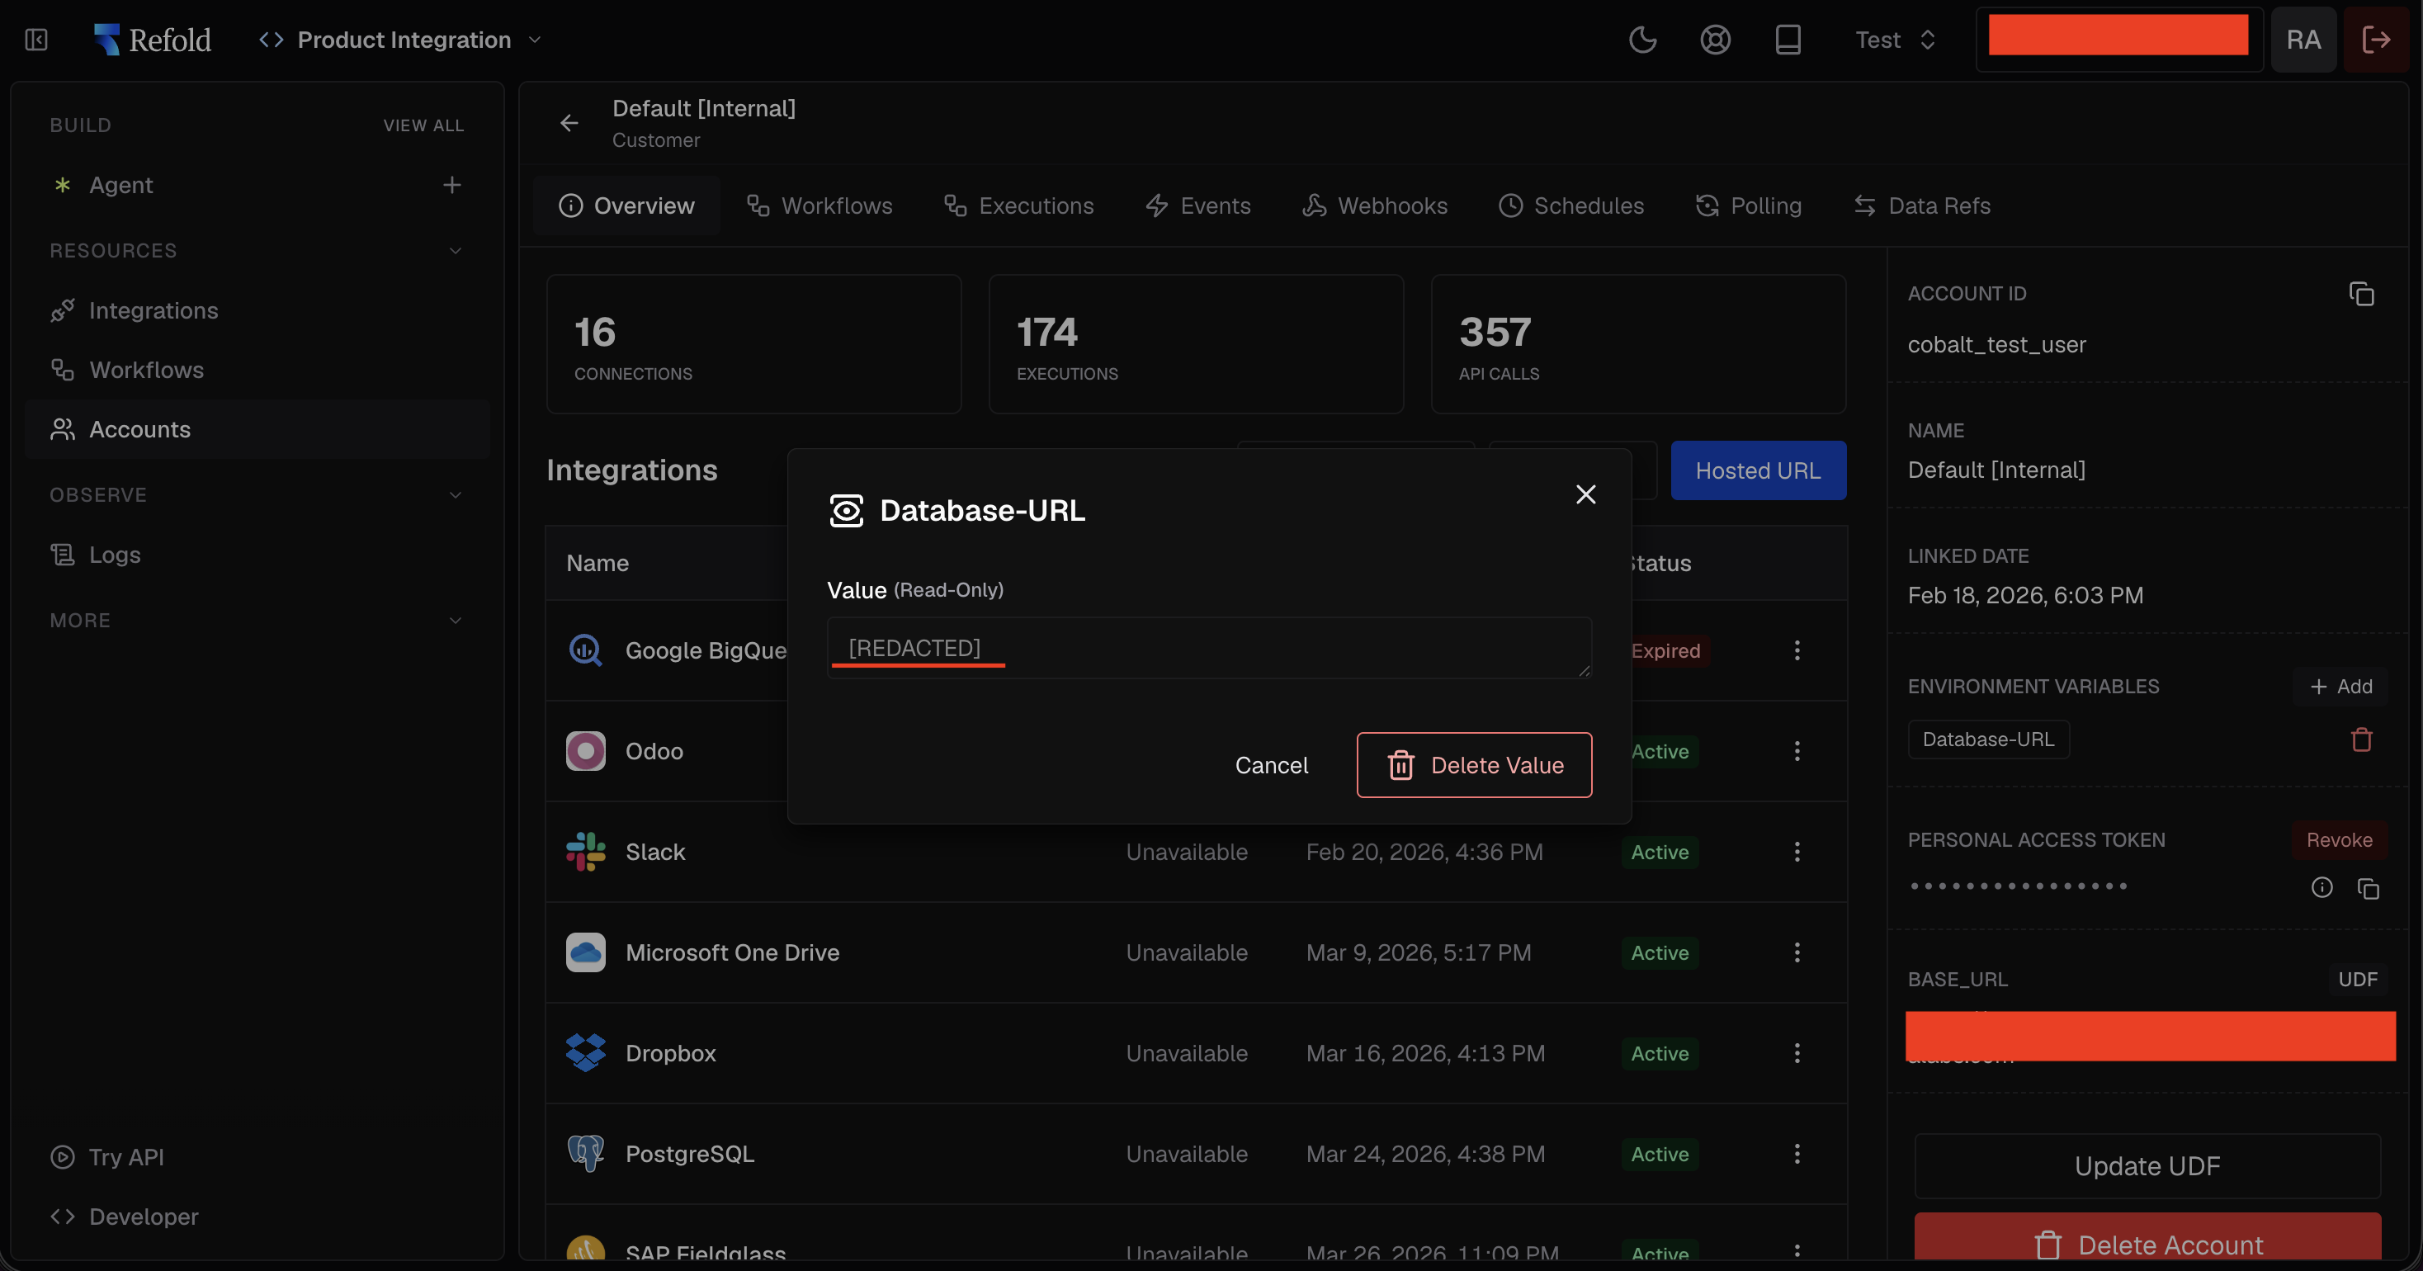
Task: Open the Test environment selector
Action: (x=1896, y=40)
